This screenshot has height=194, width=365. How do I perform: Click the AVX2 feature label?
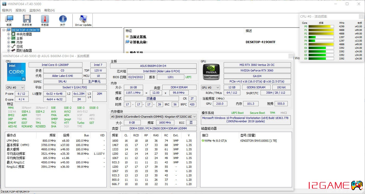point(67,112)
